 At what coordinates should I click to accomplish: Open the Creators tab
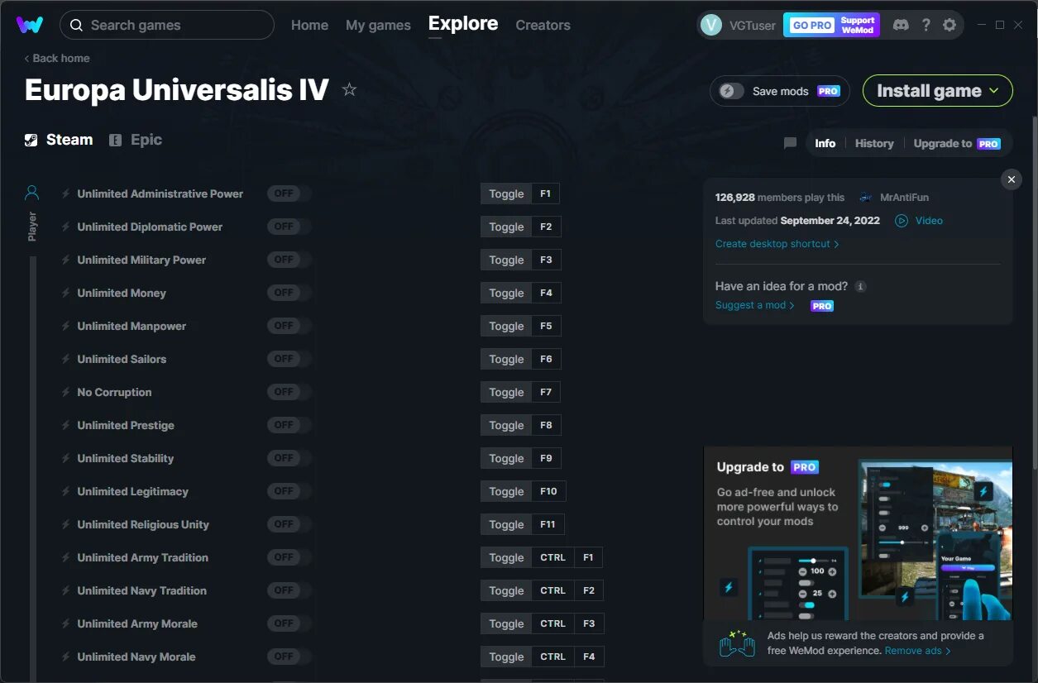click(543, 25)
